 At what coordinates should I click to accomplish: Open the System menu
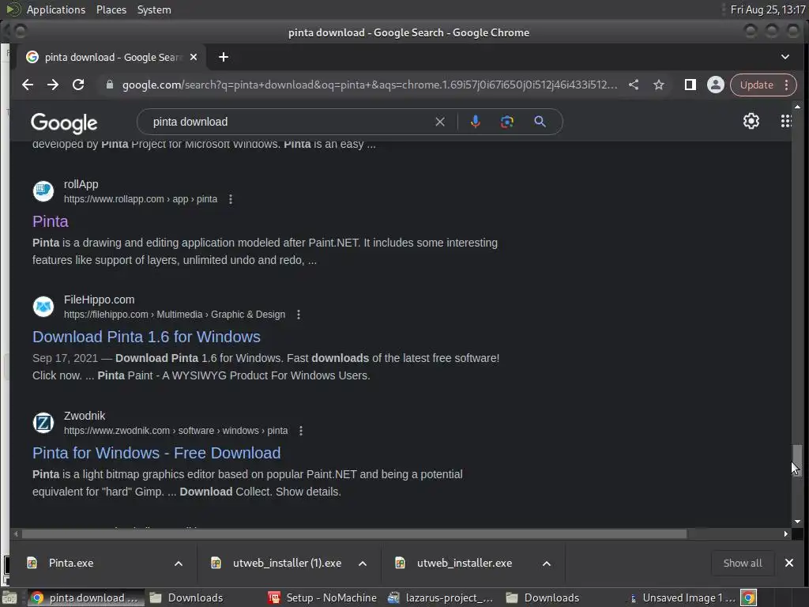[154, 9]
